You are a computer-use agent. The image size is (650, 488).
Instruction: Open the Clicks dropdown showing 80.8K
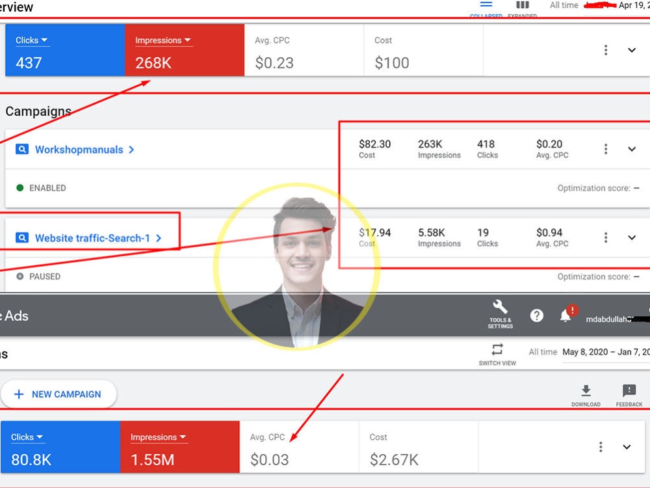[x=27, y=437]
